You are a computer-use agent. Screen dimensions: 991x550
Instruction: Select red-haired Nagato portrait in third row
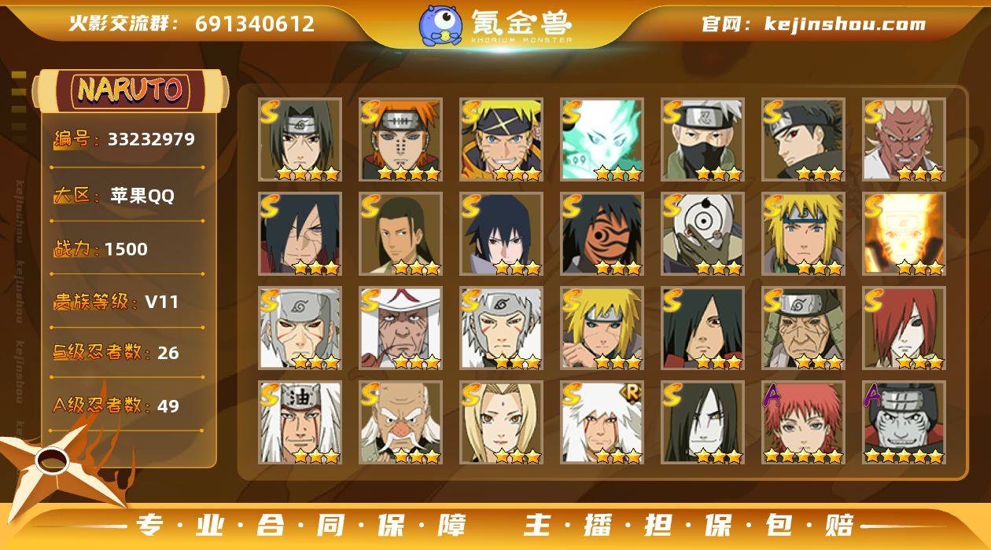click(904, 328)
